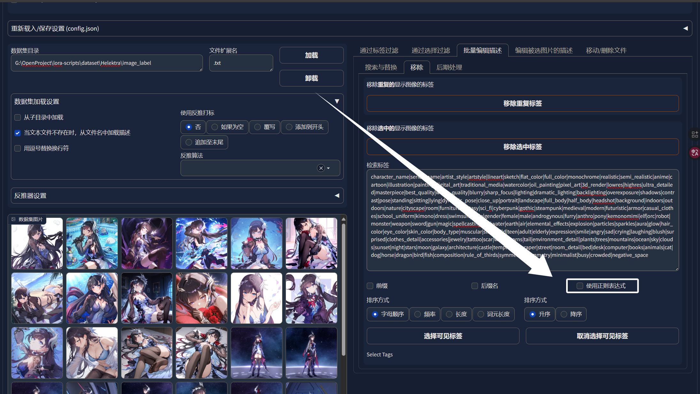This screenshot has height=394, width=700.
Task: Select the 升序 order option
Action: pyautogui.click(x=539, y=314)
